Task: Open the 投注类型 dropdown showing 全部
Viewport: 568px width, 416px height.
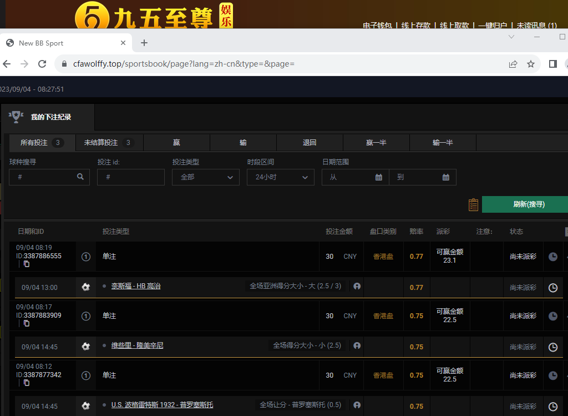Action: pos(206,177)
